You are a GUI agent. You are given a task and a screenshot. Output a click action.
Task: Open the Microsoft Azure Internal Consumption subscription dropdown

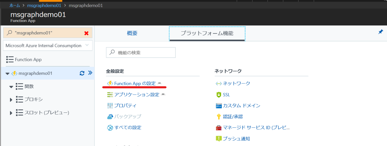(x=48, y=45)
